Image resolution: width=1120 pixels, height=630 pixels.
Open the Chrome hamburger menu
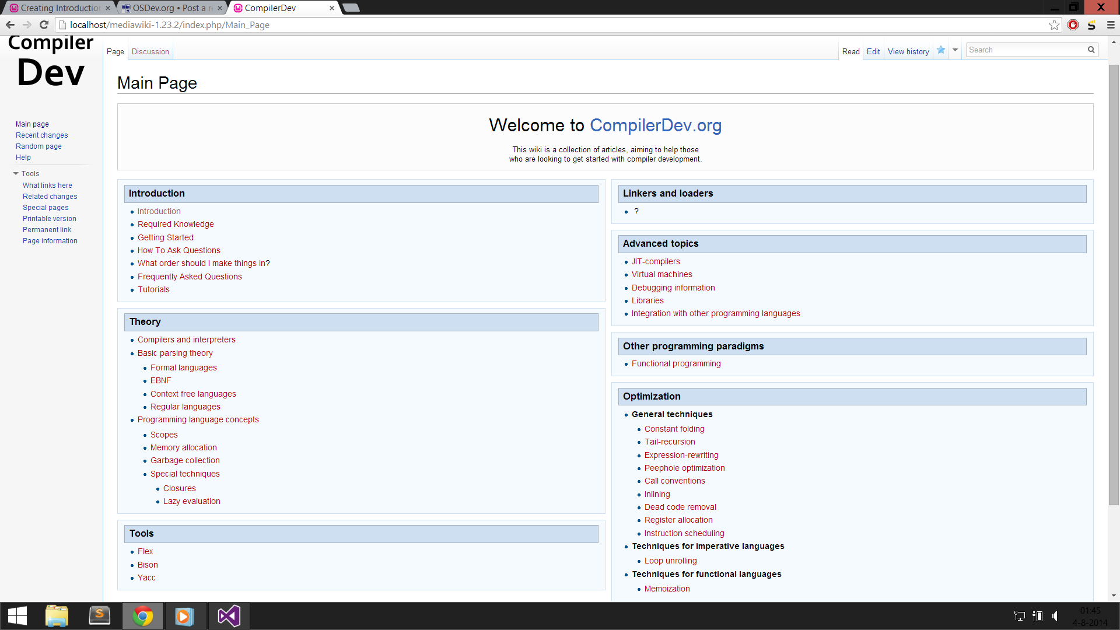click(1111, 25)
